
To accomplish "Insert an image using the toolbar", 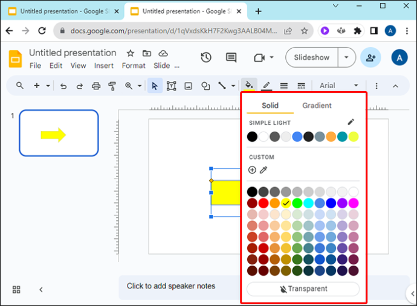I will (189, 86).
